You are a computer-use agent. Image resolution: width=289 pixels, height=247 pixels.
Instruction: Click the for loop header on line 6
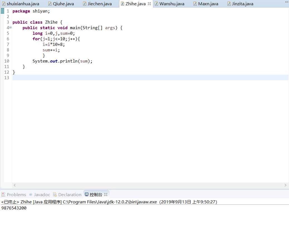tap(56, 39)
